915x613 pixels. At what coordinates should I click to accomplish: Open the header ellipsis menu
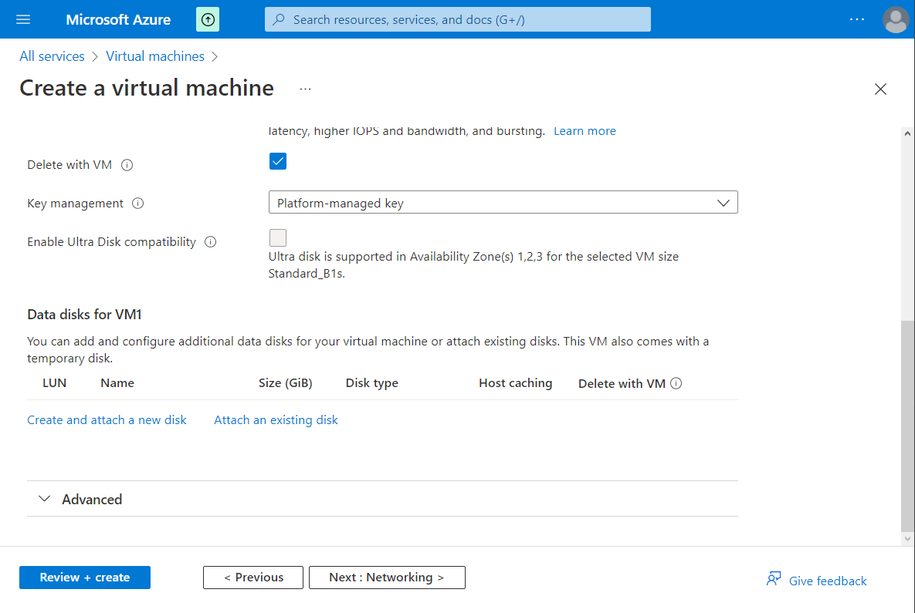pyautogui.click(x=856, y=19)
